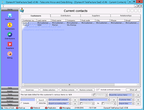This screenshot has width=144, height=110.
Task: Open the Dashboard icon in sidebar
Action: coord(10,15)
